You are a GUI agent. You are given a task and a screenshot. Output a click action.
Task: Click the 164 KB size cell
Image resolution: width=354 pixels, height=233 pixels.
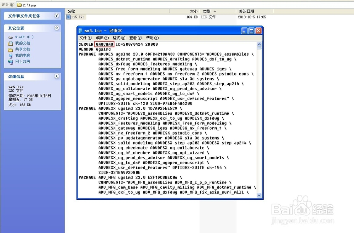pyautogui.click(x=192, y=17)
